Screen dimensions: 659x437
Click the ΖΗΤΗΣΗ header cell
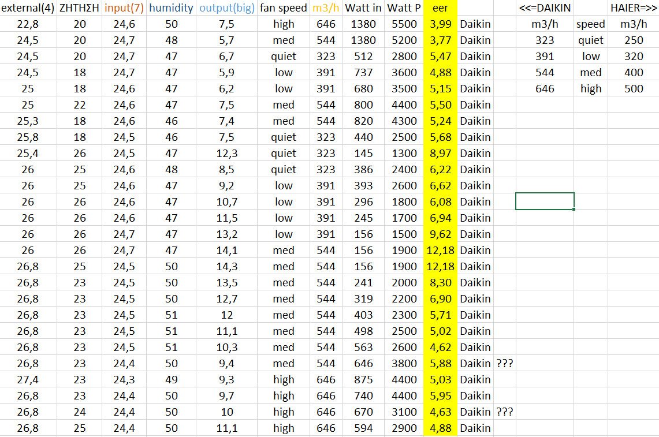point(80,8)
